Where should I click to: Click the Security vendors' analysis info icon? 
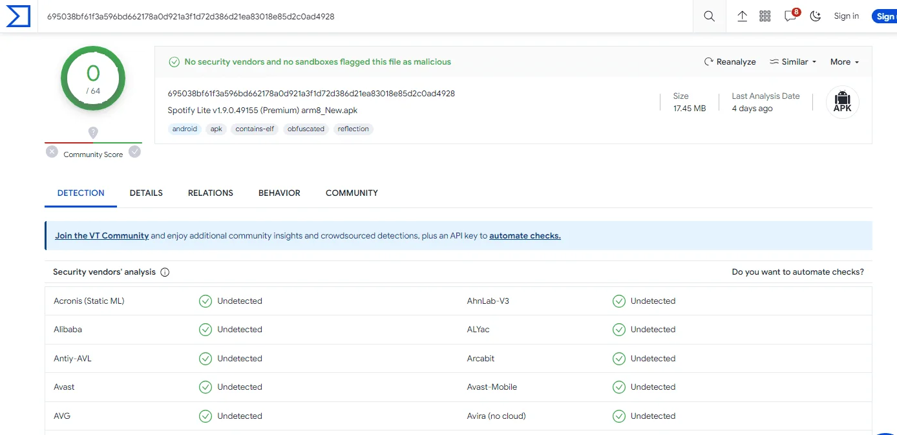pos(165,272)
